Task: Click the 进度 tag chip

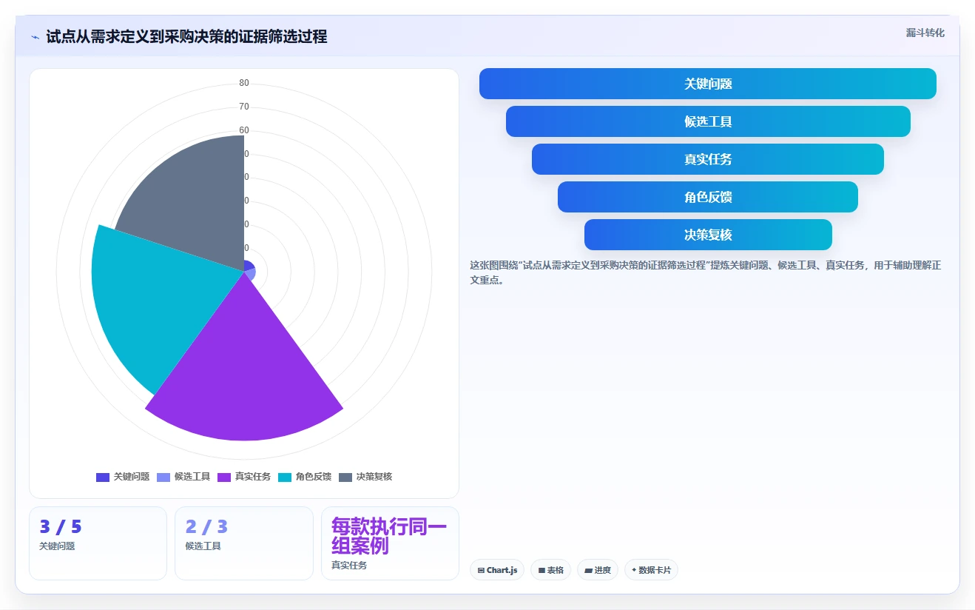Action: pyautogui.click(x=598, y=570)
